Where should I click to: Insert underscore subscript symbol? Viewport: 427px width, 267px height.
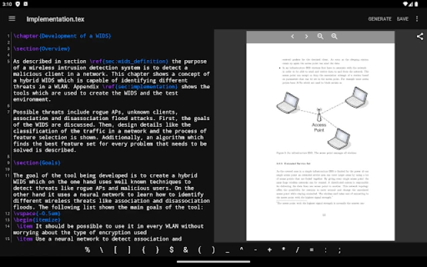coord(228,250)
